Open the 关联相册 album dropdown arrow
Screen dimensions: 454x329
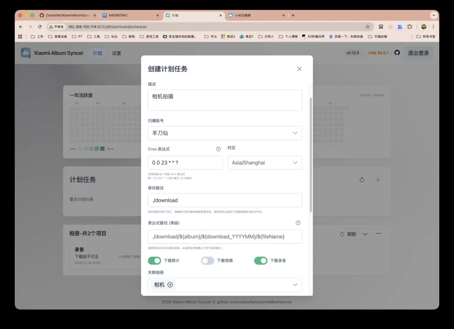(295, 285)
